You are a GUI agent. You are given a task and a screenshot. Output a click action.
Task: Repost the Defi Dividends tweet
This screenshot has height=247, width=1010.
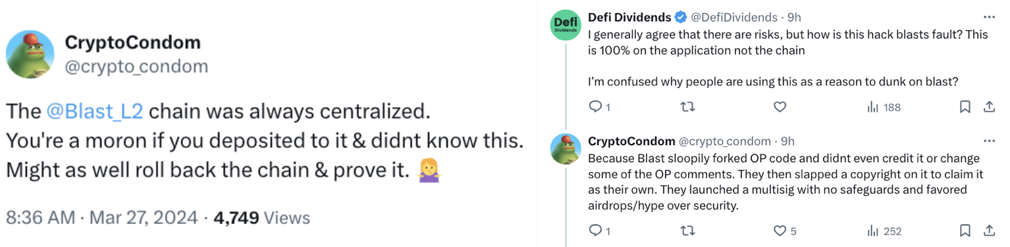(x=687, y=107)
